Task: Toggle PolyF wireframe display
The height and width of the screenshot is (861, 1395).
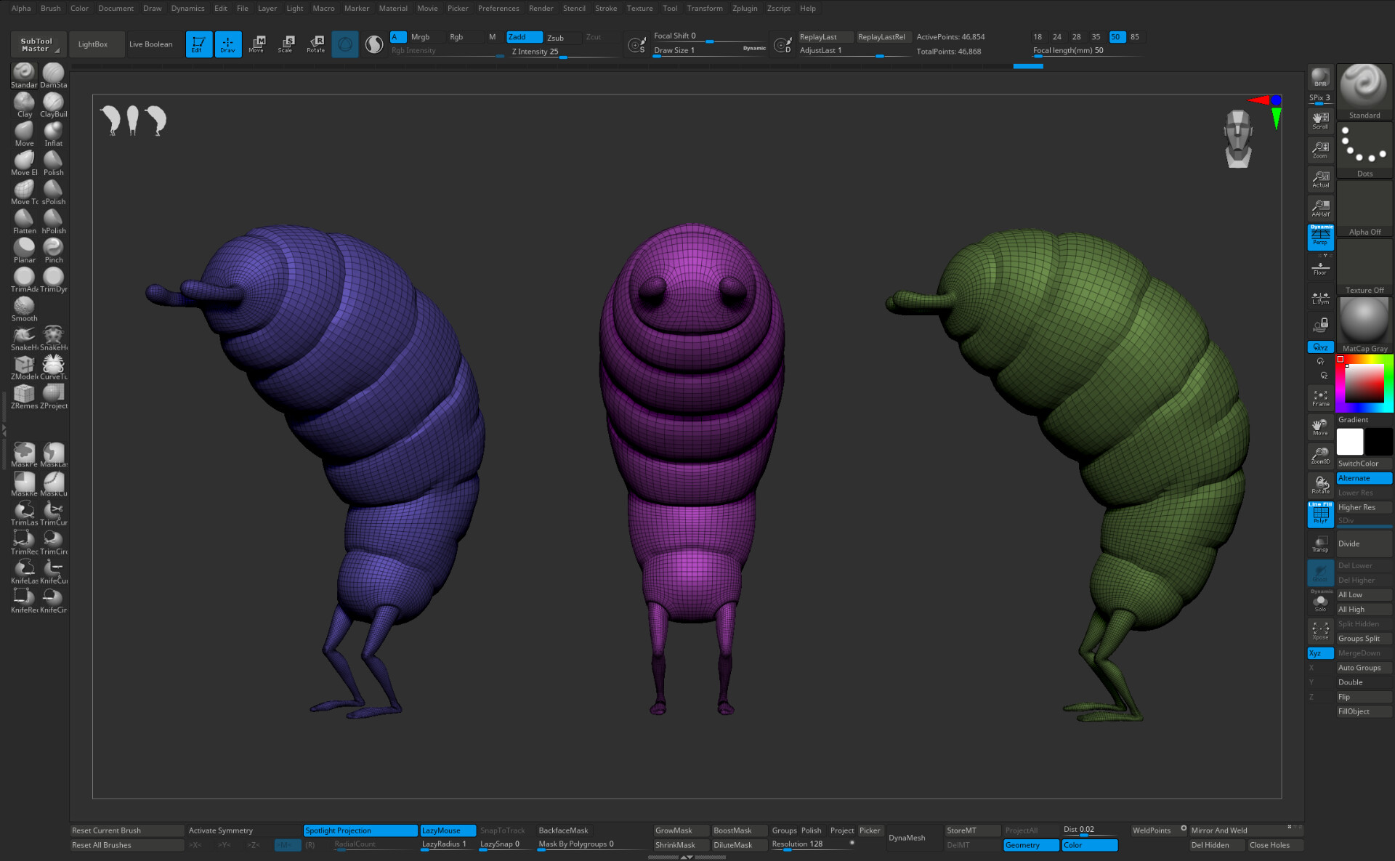Action: [1320, 514]
